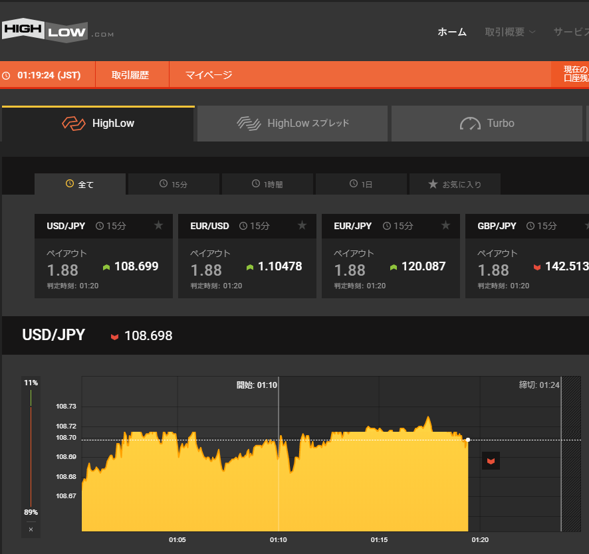Favorite EUR/USD card with star
This screenshot has width=589, height=554.
point(302,225)
